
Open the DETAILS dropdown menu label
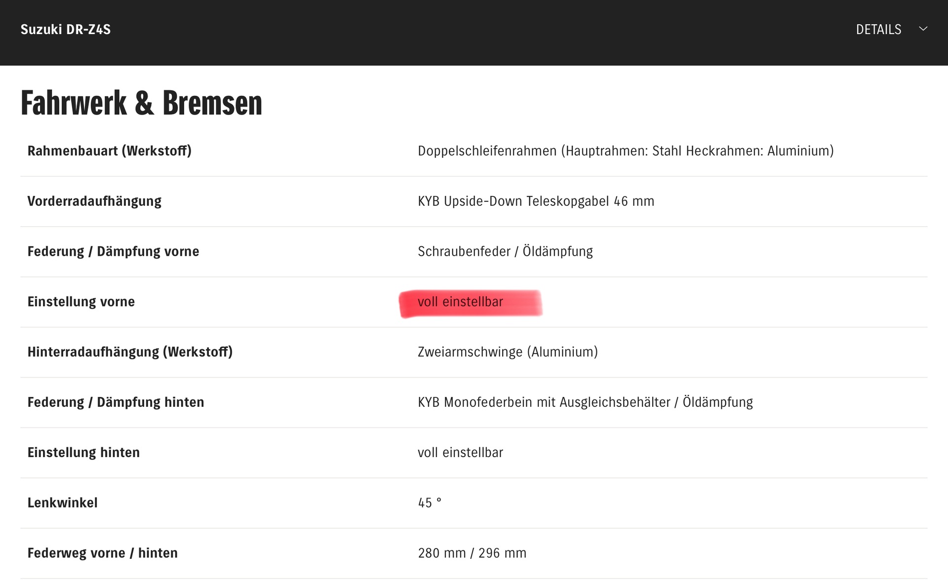pos(878,30)
